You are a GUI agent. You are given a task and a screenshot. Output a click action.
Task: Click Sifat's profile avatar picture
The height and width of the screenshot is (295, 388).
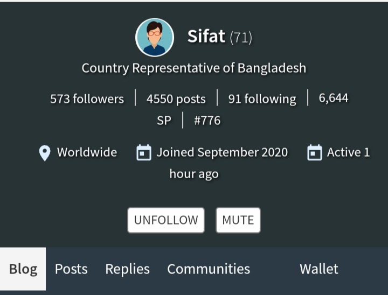[155, 37]
